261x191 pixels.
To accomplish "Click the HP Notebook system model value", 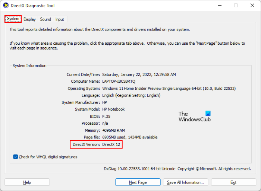I will point(113,109).
